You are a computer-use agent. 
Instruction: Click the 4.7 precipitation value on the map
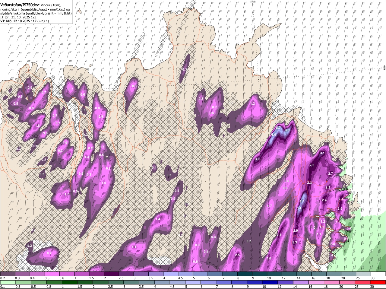tap(302, 202)
